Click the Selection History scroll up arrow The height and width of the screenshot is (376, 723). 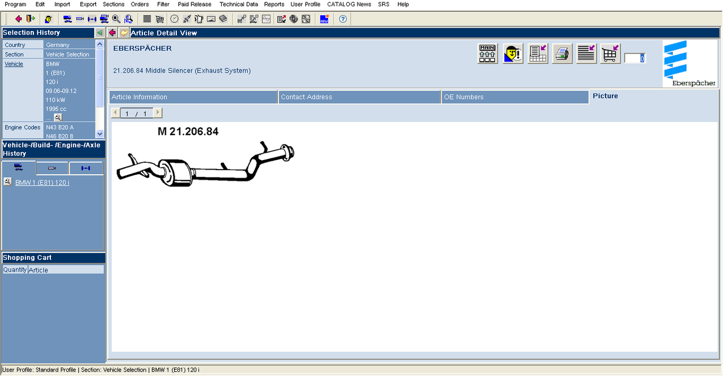click(x=100, y=44)
